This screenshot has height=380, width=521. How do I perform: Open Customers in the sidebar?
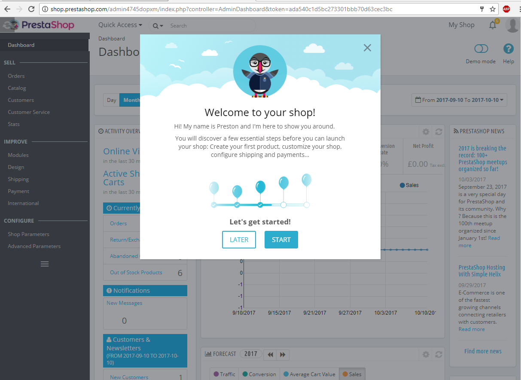[x=21, y=100]
